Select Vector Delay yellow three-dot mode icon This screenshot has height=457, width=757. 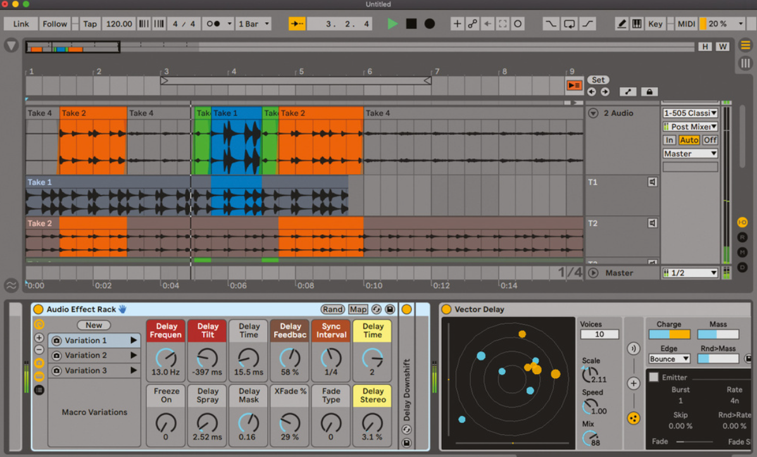[634, 418]
